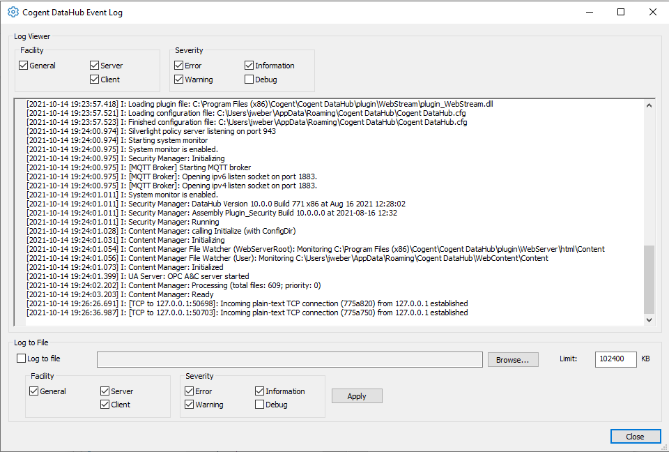Select 'Content Manager: Initializing' log line
Screen dimensions: 669x452
pos(125,240)
